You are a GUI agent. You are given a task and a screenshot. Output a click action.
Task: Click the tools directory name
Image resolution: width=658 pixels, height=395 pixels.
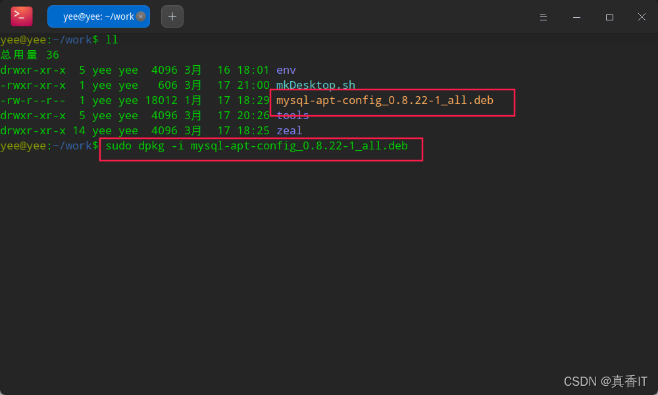pos(293,115)
